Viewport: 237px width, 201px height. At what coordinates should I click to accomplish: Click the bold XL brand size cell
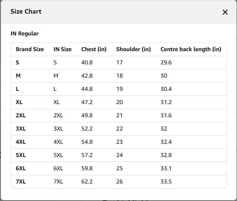[19, 102]
